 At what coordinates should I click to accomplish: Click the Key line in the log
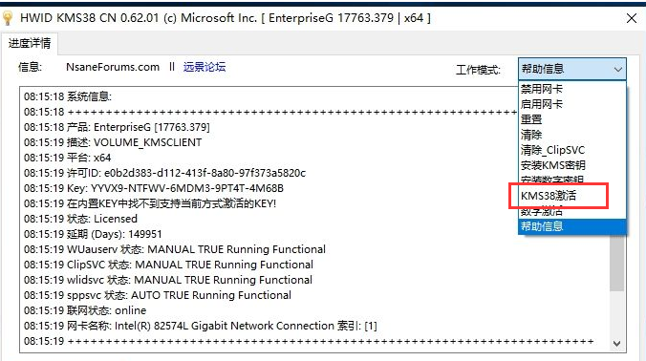(154, 188)
